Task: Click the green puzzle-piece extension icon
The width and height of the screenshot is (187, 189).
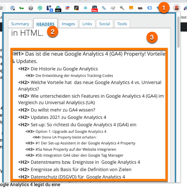Action: coord(40,8)
